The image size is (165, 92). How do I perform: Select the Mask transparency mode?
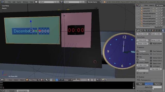140,84
